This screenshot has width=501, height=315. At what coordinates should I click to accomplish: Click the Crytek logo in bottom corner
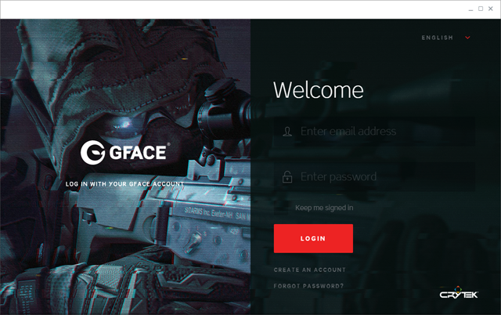pos(460,295)
